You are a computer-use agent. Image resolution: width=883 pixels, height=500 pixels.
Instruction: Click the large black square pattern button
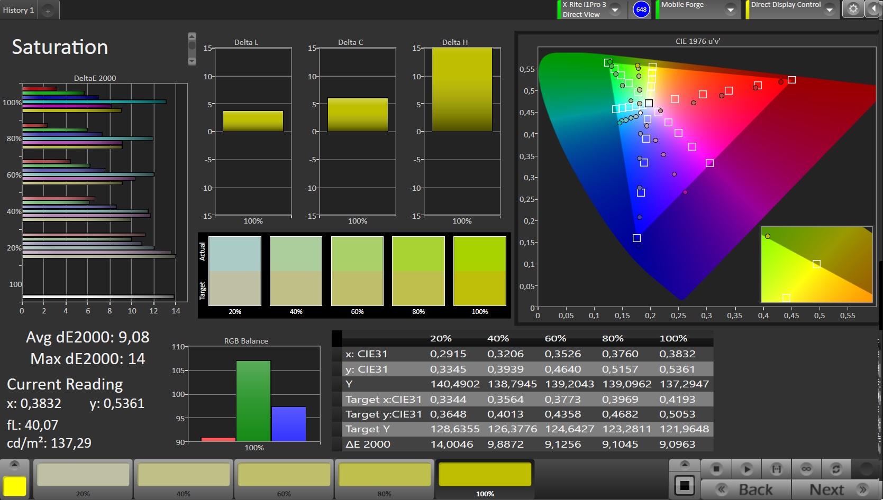[684, 485]
